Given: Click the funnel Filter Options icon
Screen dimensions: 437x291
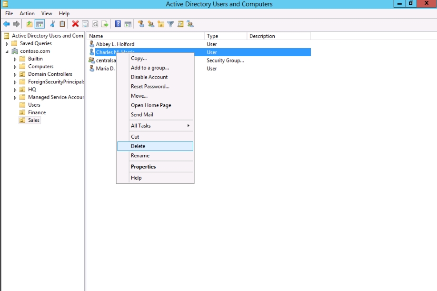Looking at the screenshot, I should click(x=170, y=24).
